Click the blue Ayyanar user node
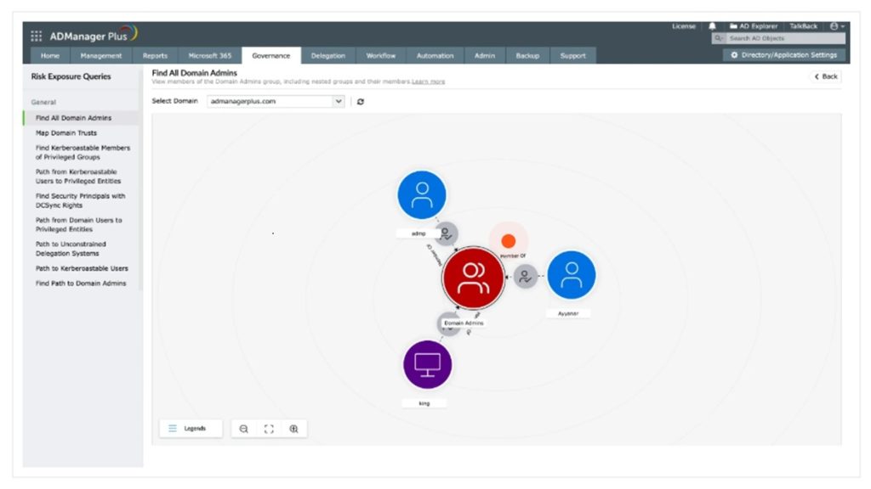 coord(571,275)
